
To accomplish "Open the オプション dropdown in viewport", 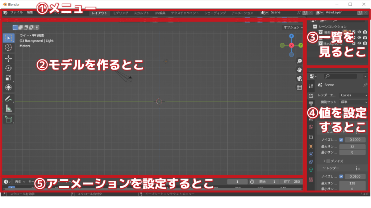I will pyautogui.click(x=293, y=27).
